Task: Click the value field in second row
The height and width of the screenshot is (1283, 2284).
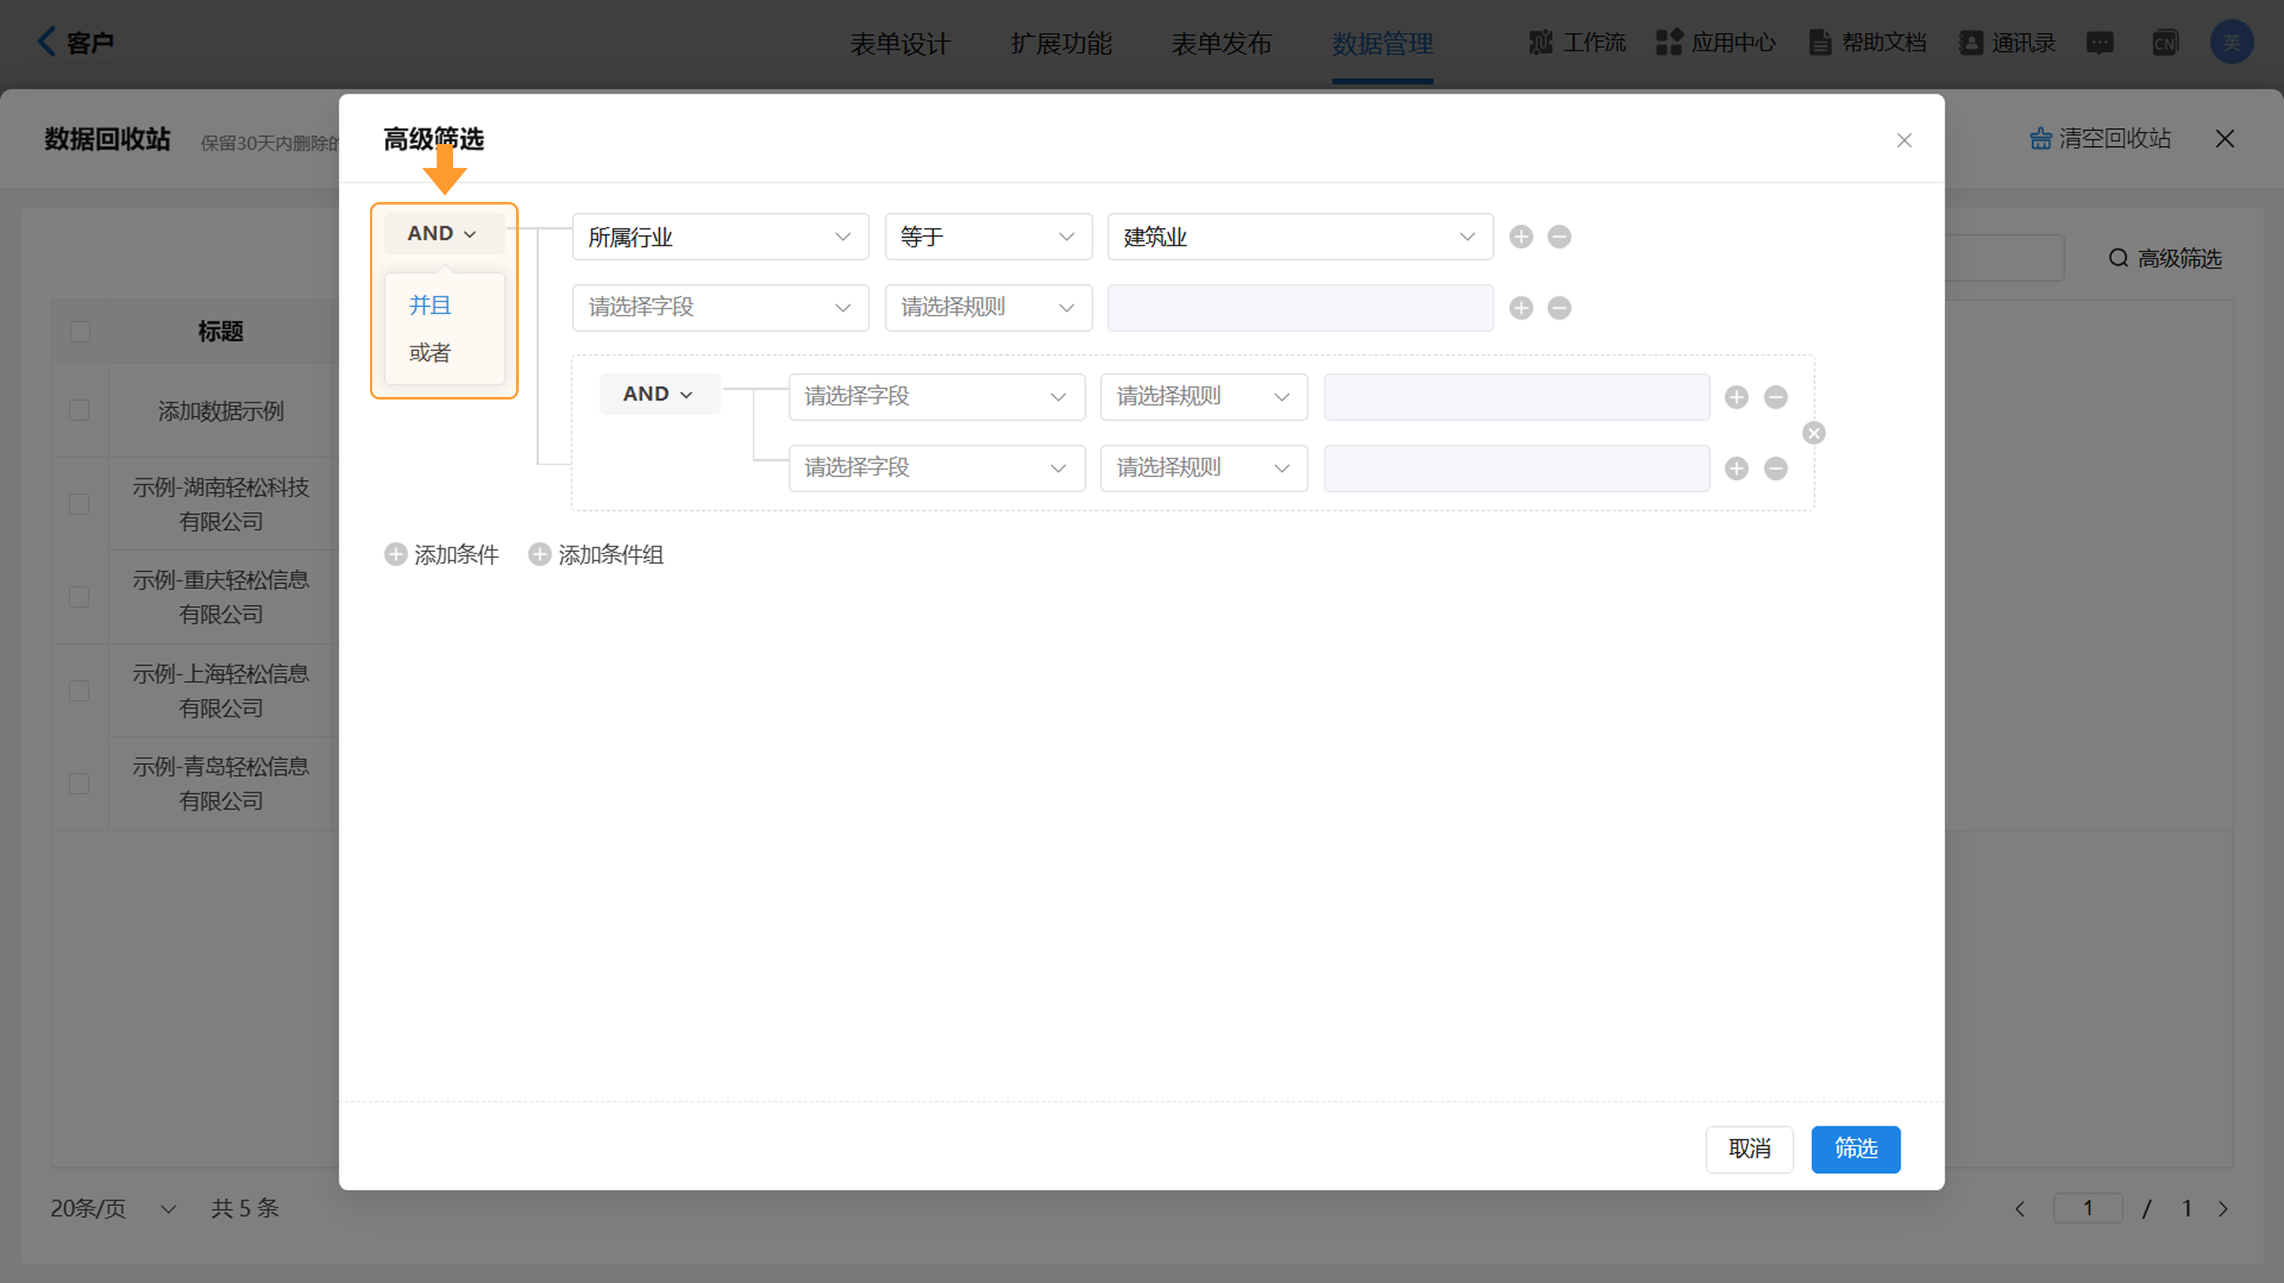Action: click(x=1300, y=307)
